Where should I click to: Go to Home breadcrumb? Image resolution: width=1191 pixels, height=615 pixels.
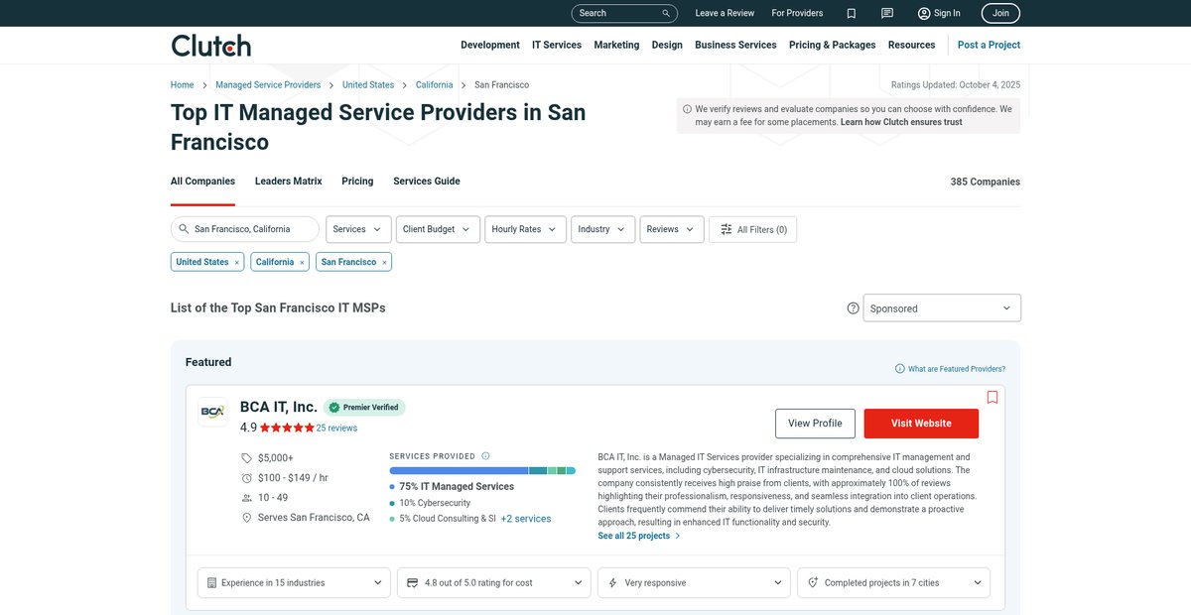(x=183, y=85)
